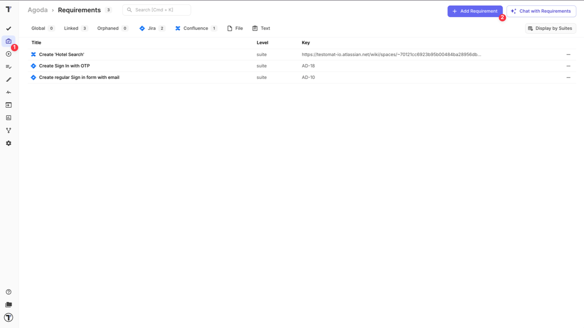Open the Tests section in the sidebar
Screen dimensions: 584x328
(x=8, y=28)
